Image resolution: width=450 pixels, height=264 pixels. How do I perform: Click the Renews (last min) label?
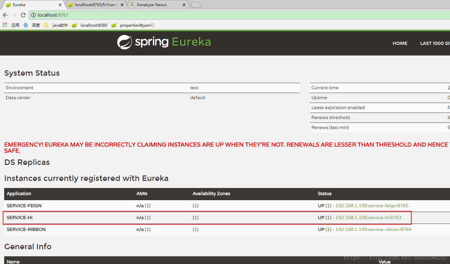330,127
